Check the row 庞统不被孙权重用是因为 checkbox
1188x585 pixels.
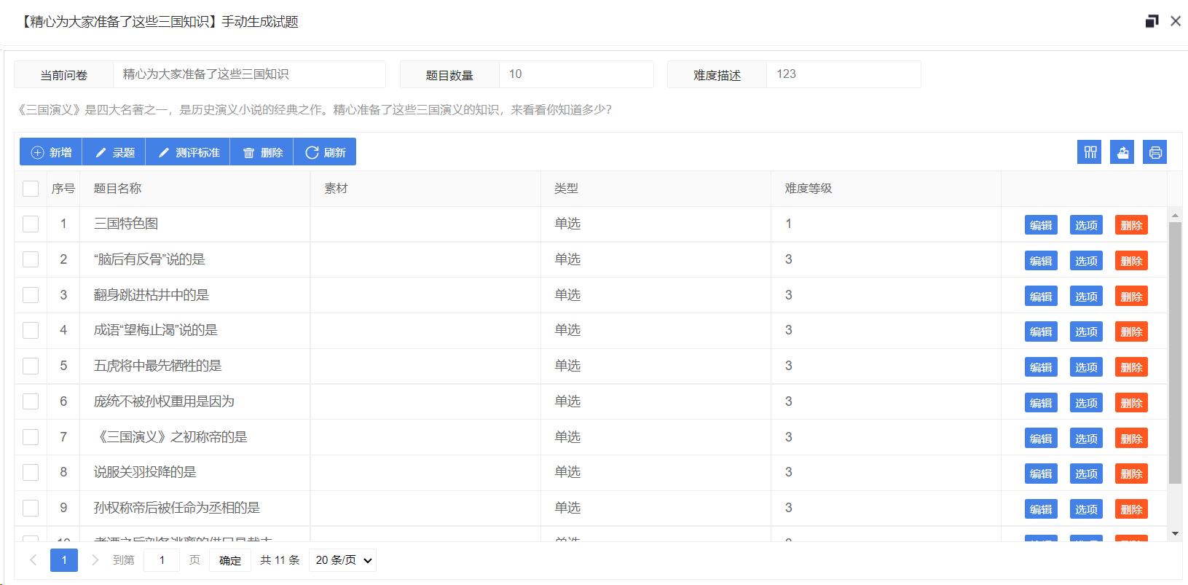[31, 401]
